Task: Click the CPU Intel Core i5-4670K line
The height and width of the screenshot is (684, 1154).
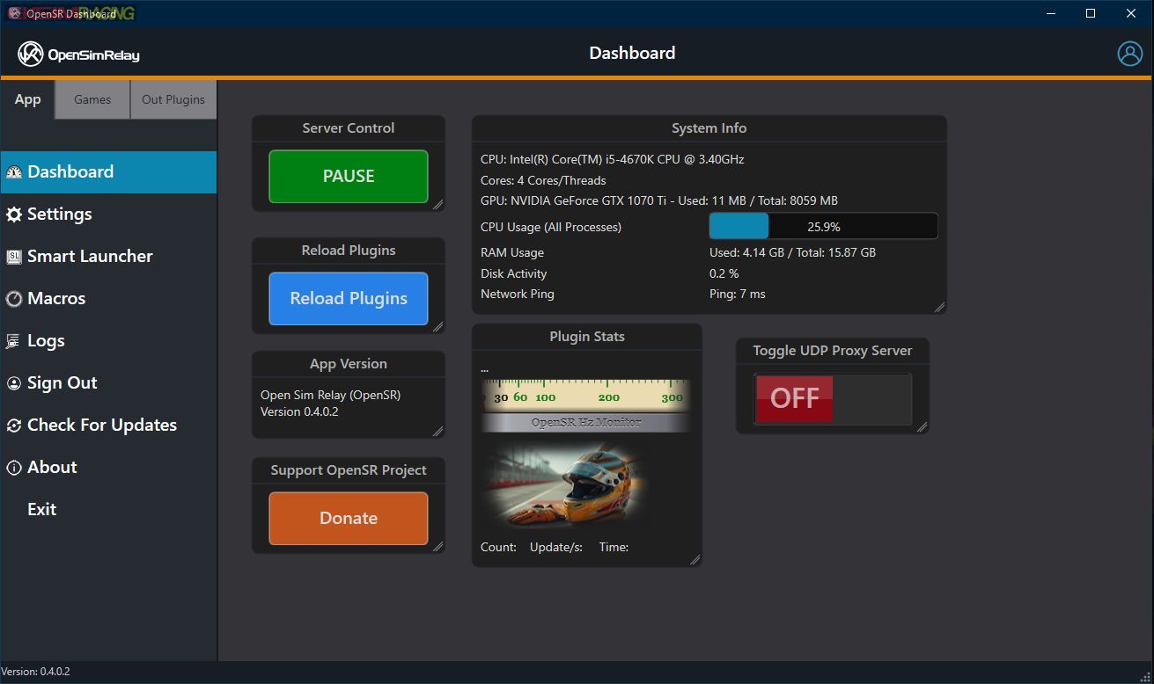Action: (x=613, y=160)
